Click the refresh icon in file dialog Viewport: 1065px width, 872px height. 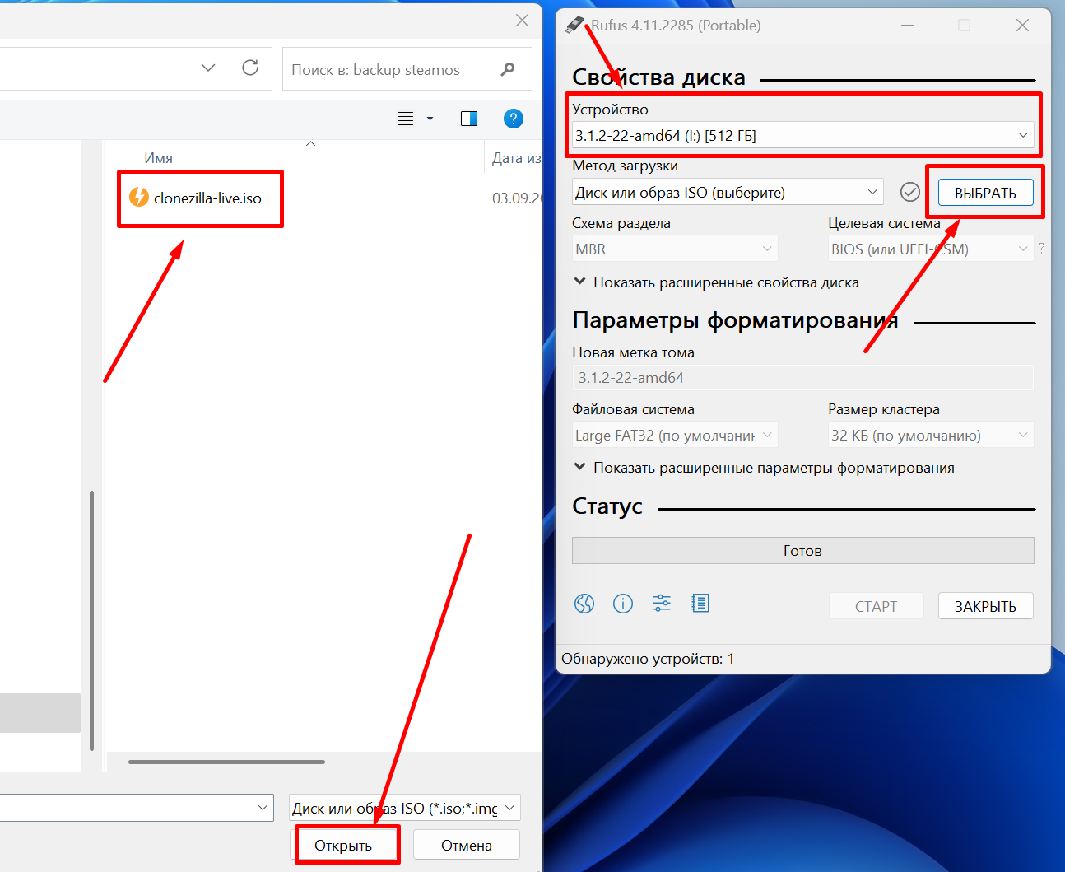[x=250, y=68]
